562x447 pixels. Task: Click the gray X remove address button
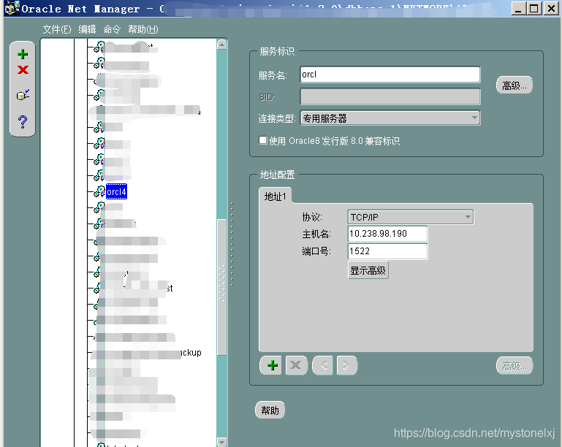pos(296,365)
